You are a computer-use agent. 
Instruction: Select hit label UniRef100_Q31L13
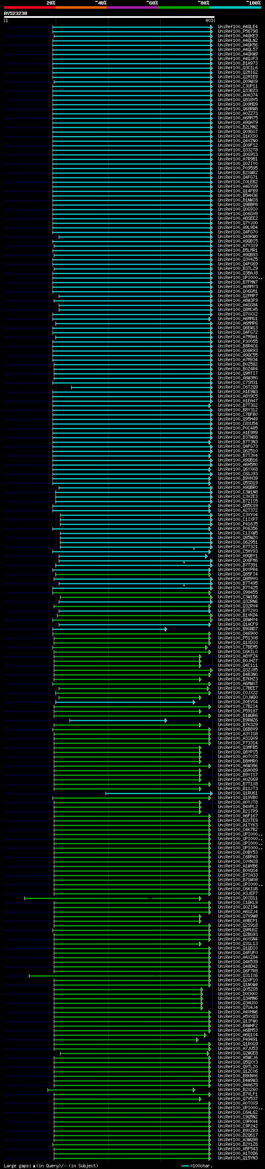238,943
